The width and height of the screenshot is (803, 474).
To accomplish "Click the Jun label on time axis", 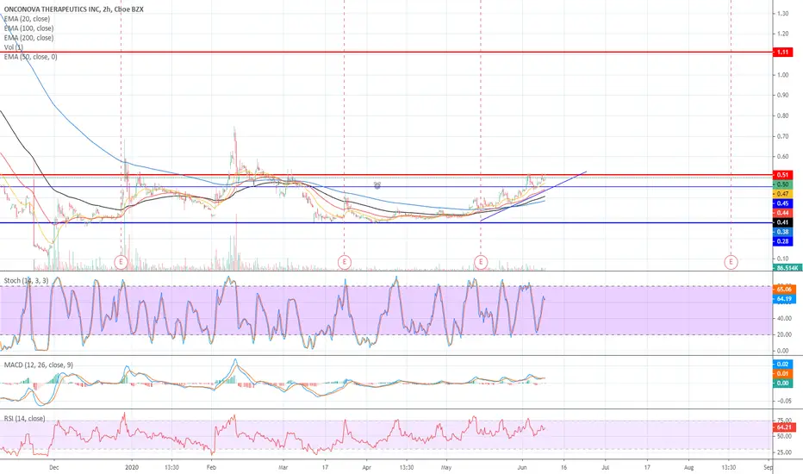I will [522, 467].
